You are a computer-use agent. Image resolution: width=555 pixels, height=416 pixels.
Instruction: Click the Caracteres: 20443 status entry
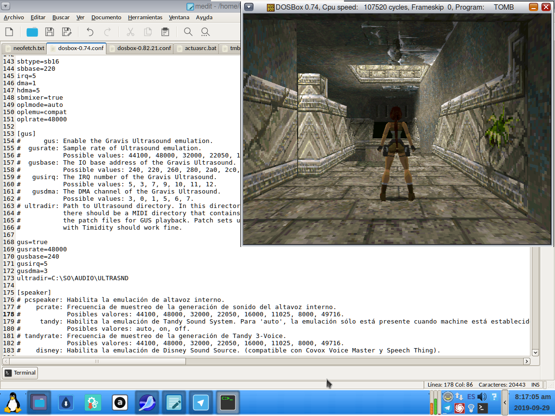pyautogui.click(x=502, y=385)
